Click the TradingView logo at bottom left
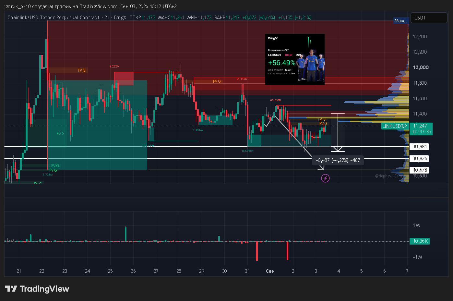 (x=37, y=289)
